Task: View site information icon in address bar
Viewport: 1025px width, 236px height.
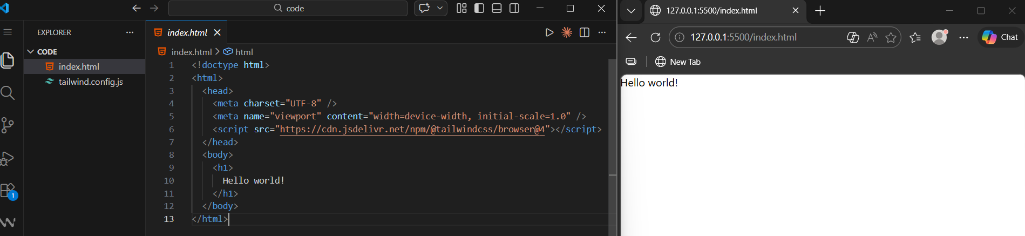Action: click(x=680, y=37)
